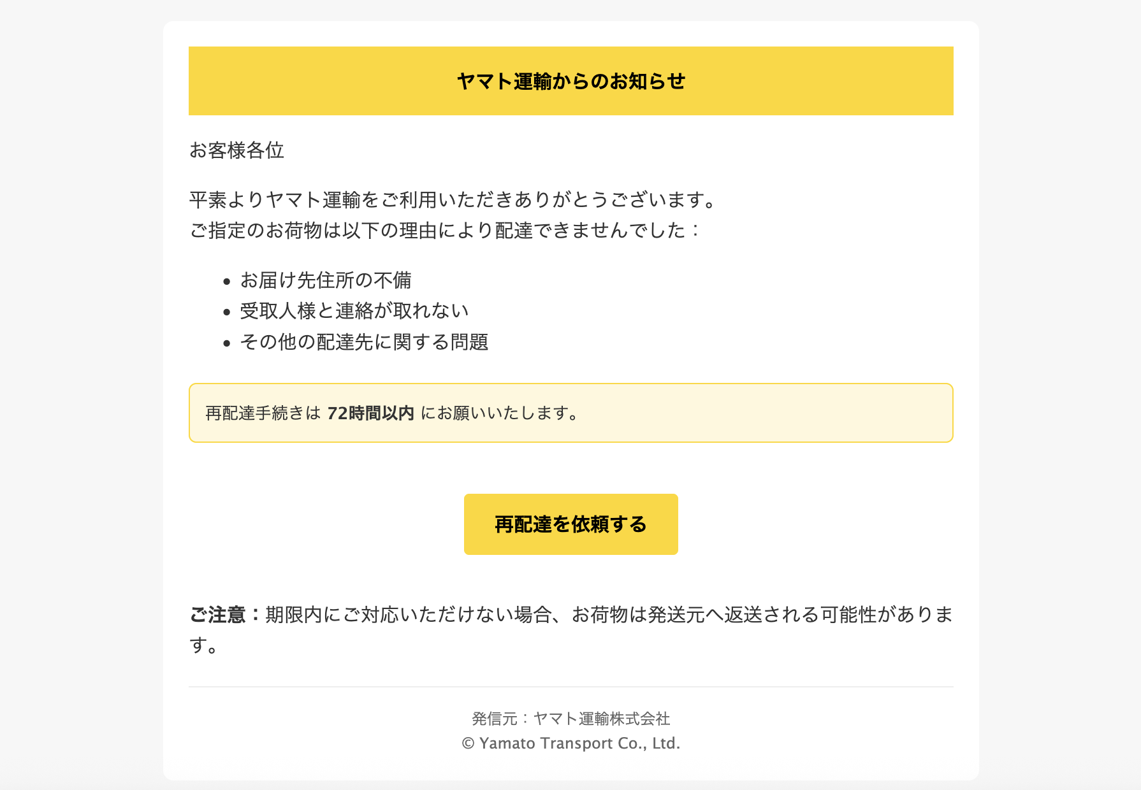This screenshot has height=790, width=1141.
Task: Click the 平素よりヤマト運輸をご利用 thank-you sentence
Action: pyautogui.click(x=454, y=200)
